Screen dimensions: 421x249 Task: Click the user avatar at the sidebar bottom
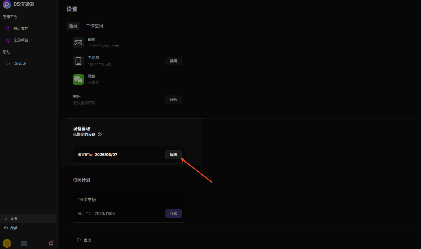7,243
